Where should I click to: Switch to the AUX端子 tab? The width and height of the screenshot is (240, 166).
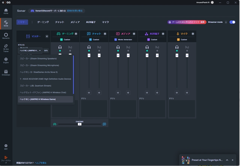[91, 22]
